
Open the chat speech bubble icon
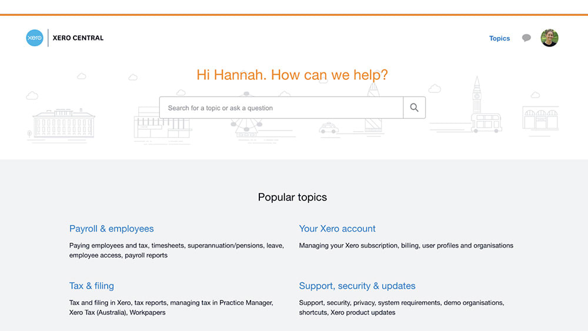tap(526, 38)
